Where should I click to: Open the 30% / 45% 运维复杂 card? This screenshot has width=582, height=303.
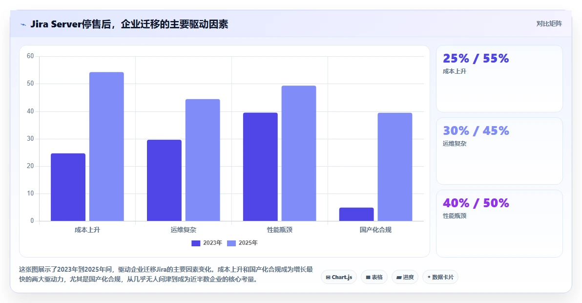click(x=499, y=151)
